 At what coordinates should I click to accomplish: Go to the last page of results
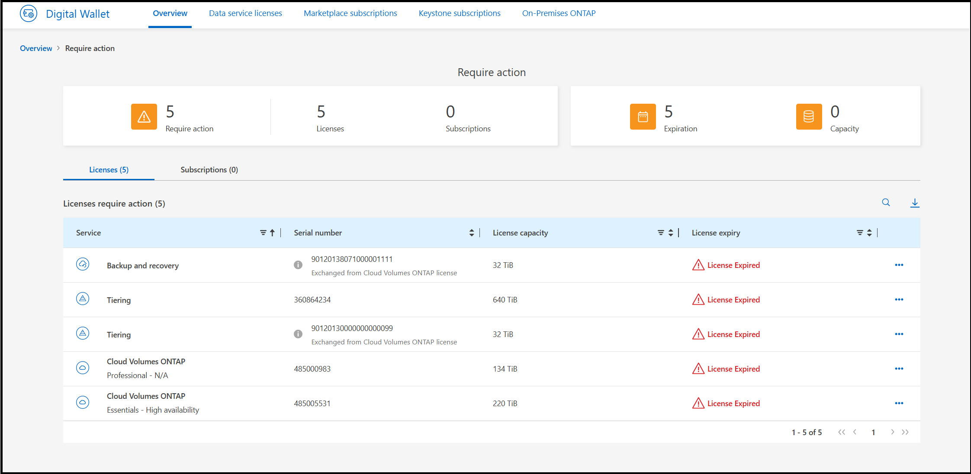[x=905, y=432]
